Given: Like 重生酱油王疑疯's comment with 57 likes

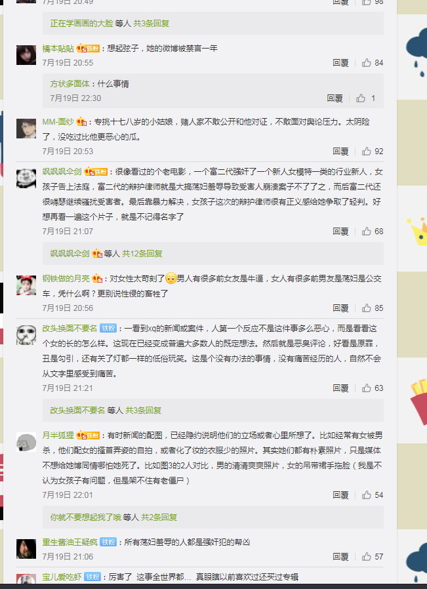Looking at the screenshot, I should (367, 557).
